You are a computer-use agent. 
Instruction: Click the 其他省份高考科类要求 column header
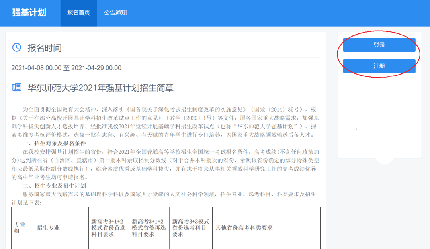coord(244,228)
